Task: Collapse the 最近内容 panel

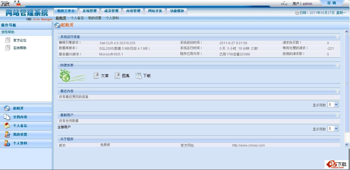Action: [337, 91]
